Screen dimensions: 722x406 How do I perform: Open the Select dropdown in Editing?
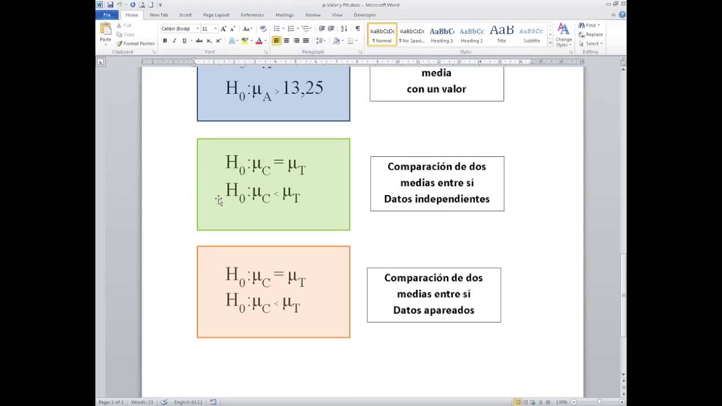[591, 43]
